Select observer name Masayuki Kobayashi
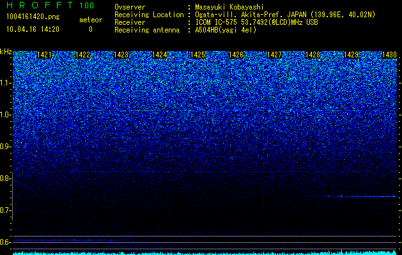This screenshot has width=402, height=255. pyautogui.click(x=229, y=7)
